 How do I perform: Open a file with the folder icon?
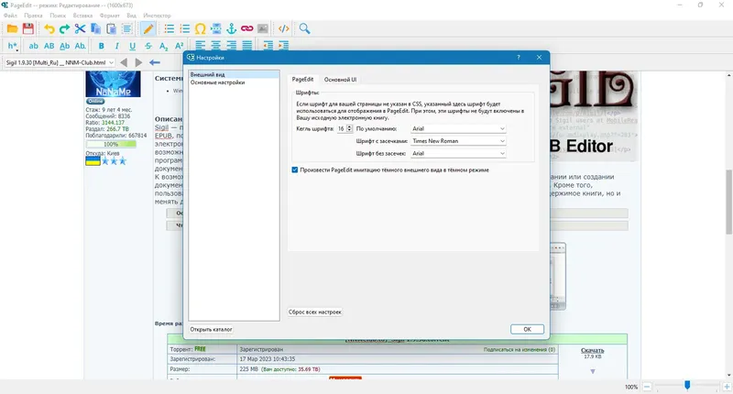[12, 29]
